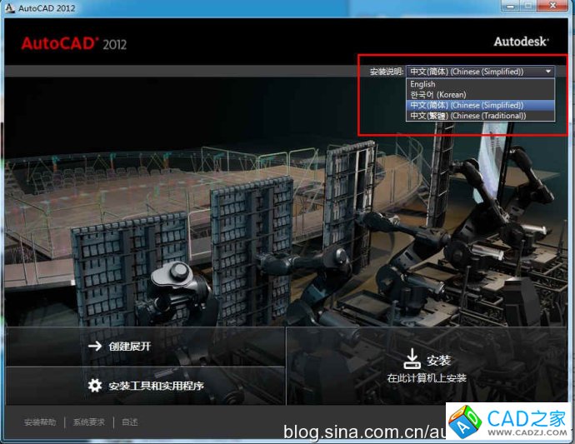Image resolution: width=575 pixels, height=444 pixels.
Task: Click the CAD之家 watermark logo
Action: 508,421
